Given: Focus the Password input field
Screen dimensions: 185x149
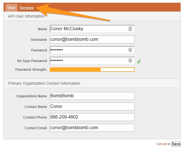Looking at the screenshot, I should click(x=92, y=50).
